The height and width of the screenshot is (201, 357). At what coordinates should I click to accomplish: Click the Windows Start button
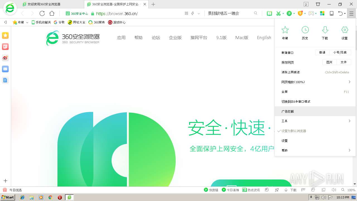tap(8, 197)
